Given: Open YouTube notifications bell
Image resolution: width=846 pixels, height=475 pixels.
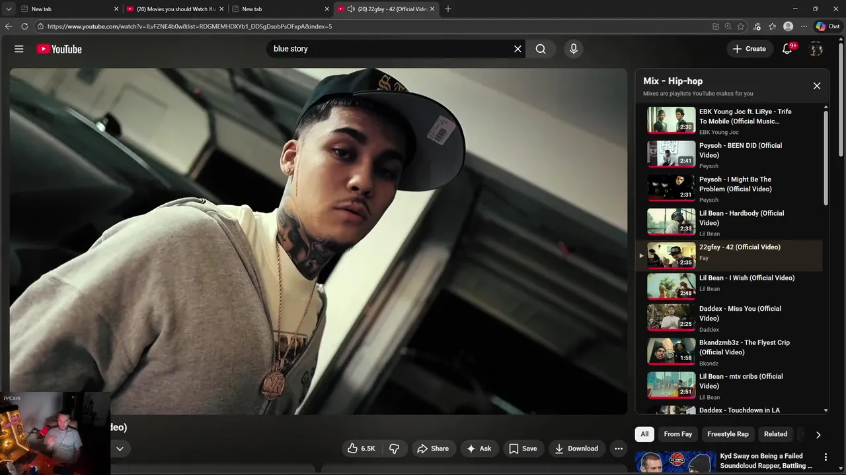Looking at the screenshot, I should [787, 49].
